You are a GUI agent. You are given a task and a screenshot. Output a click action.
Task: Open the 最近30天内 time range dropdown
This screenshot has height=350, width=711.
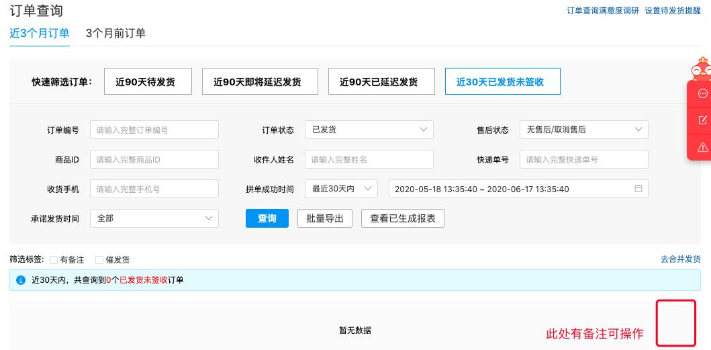(342, 189)
